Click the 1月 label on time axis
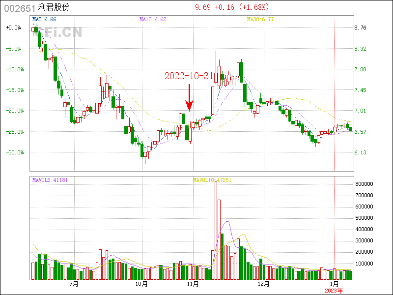The image size is (393, 295). [335, 284]
